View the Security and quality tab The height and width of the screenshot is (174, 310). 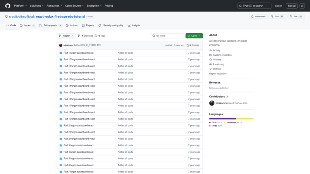click(111, 26)
